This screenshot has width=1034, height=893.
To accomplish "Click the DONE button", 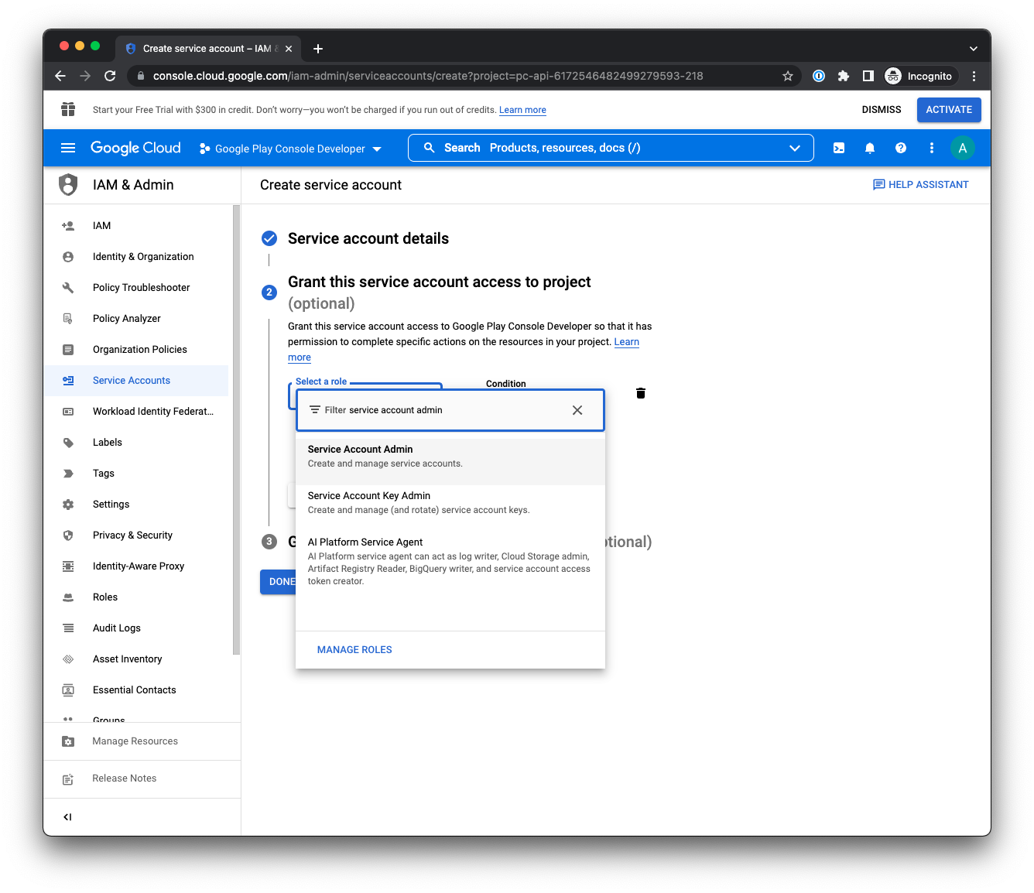I will tap(279, 581).
